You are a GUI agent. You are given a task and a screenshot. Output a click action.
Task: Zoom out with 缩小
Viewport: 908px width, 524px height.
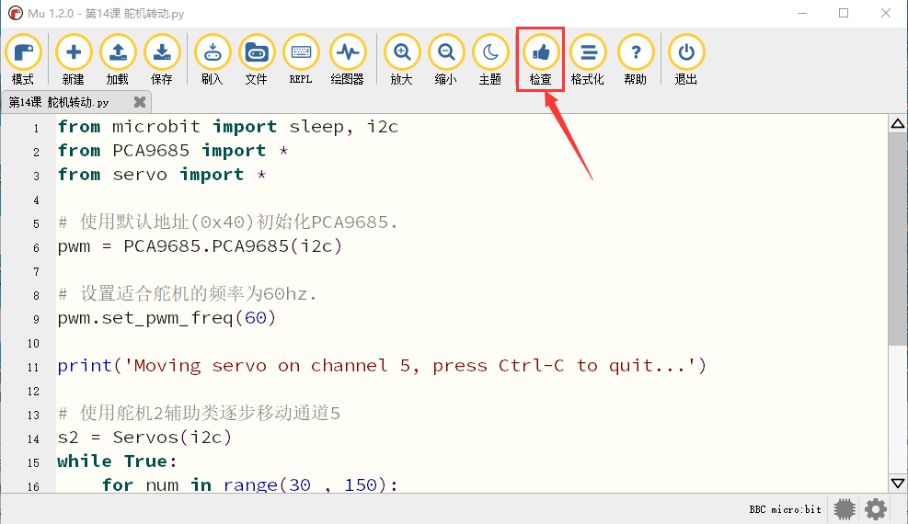446,60
